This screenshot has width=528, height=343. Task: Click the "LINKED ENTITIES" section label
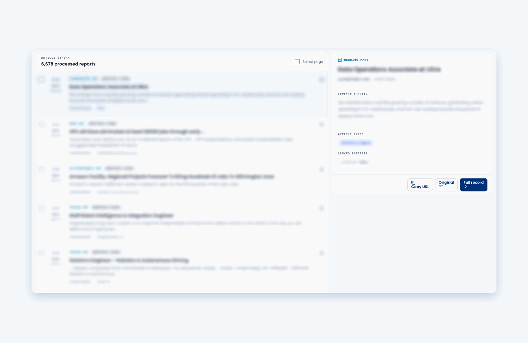(x=353, y=154)
